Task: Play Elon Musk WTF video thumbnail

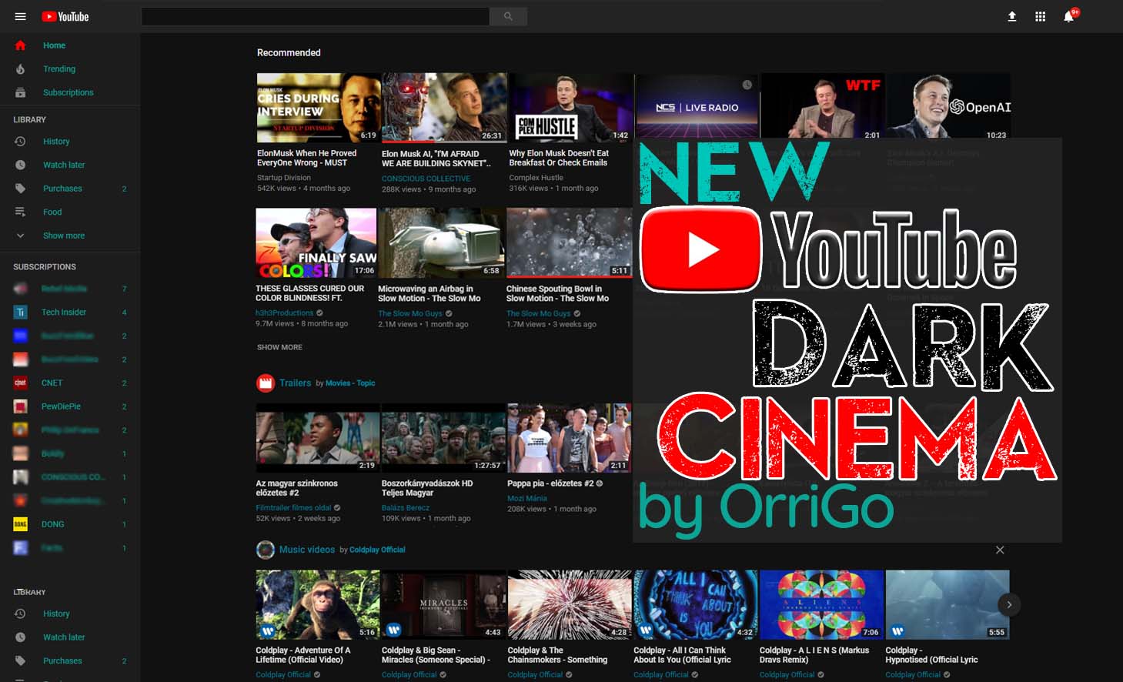Action: 823,105
